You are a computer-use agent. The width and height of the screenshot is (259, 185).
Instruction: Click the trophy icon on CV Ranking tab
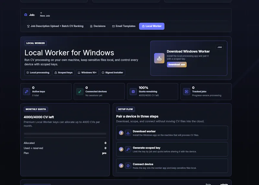tap(28, 26)
